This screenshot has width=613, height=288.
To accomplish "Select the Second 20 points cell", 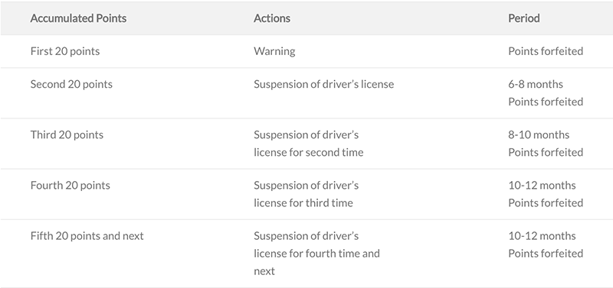I will (x=71, y=84).
